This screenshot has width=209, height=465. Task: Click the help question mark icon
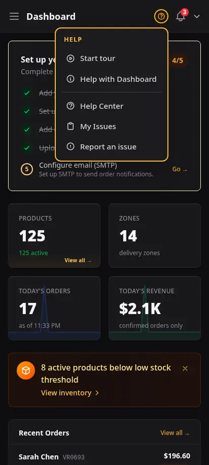pyautogui.click(x=161, y=16)
